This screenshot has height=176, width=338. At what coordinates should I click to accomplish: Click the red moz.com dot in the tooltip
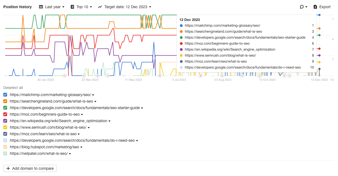click(x=181, y=44)
